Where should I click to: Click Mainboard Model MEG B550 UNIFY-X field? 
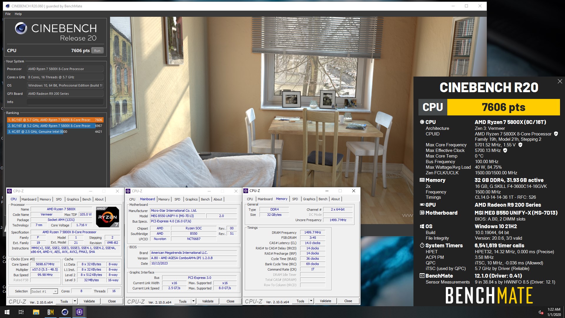[x=177, y=216]
